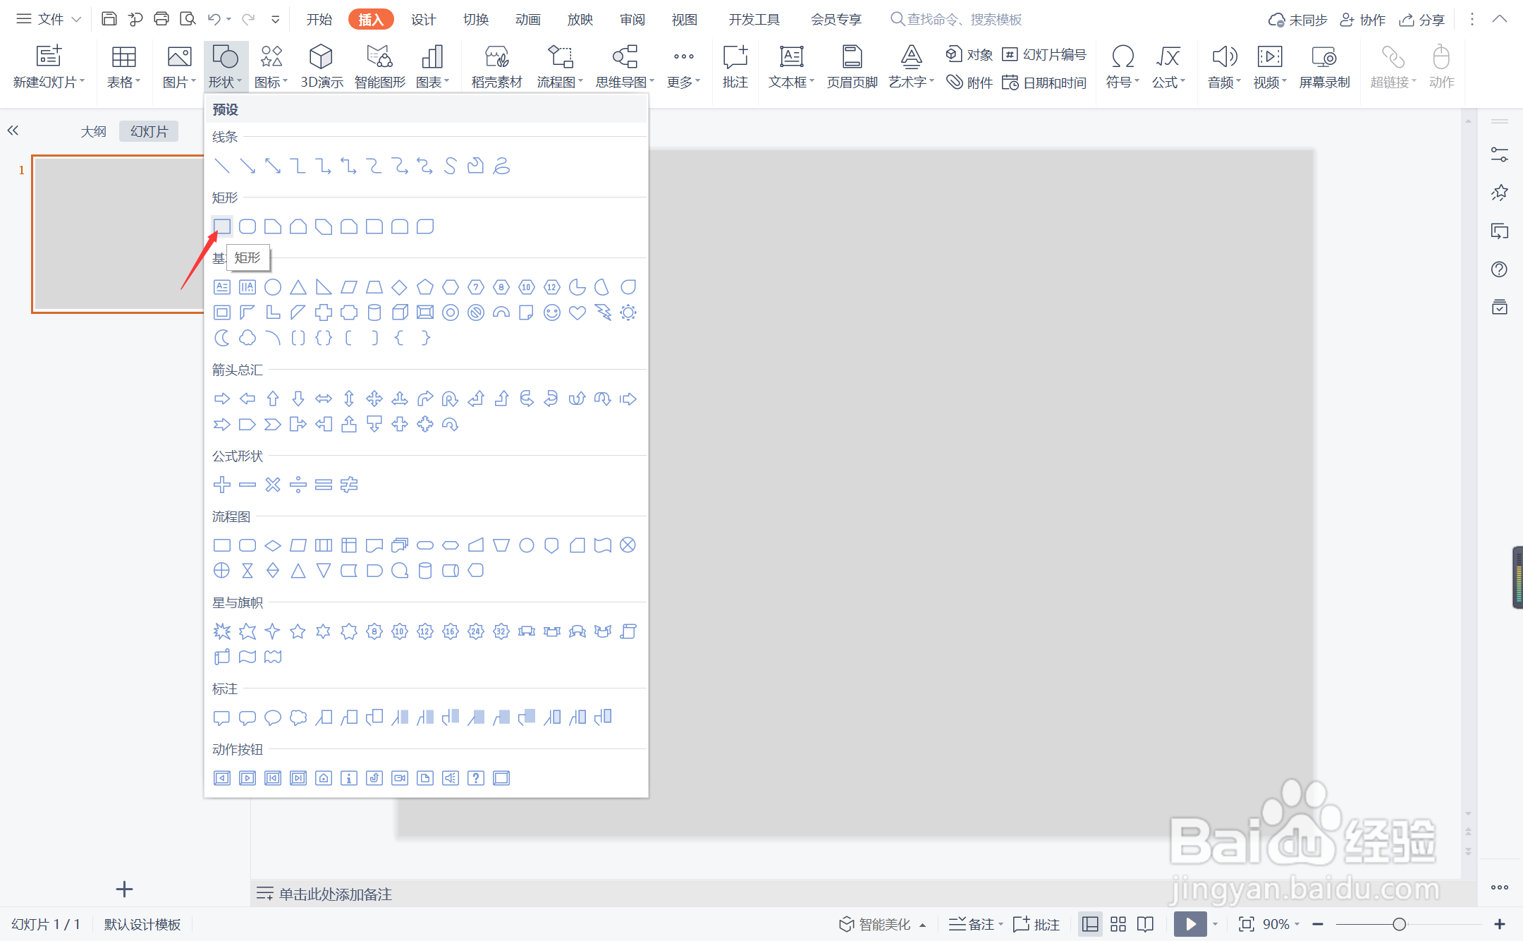The image size is (1523, 941).
Task: Open the 动画 animation tab
Action: pyautogui.click(x=527, y=19)
